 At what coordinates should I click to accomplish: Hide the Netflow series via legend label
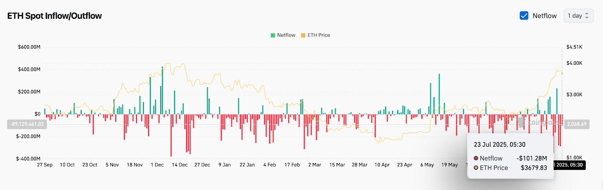286,35
